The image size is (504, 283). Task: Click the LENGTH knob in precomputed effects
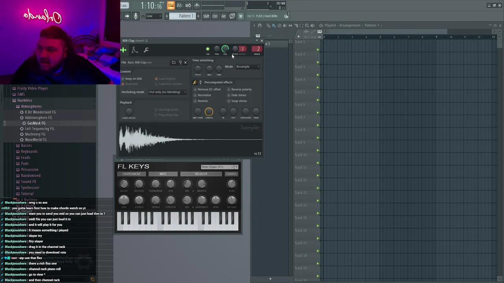209,112
